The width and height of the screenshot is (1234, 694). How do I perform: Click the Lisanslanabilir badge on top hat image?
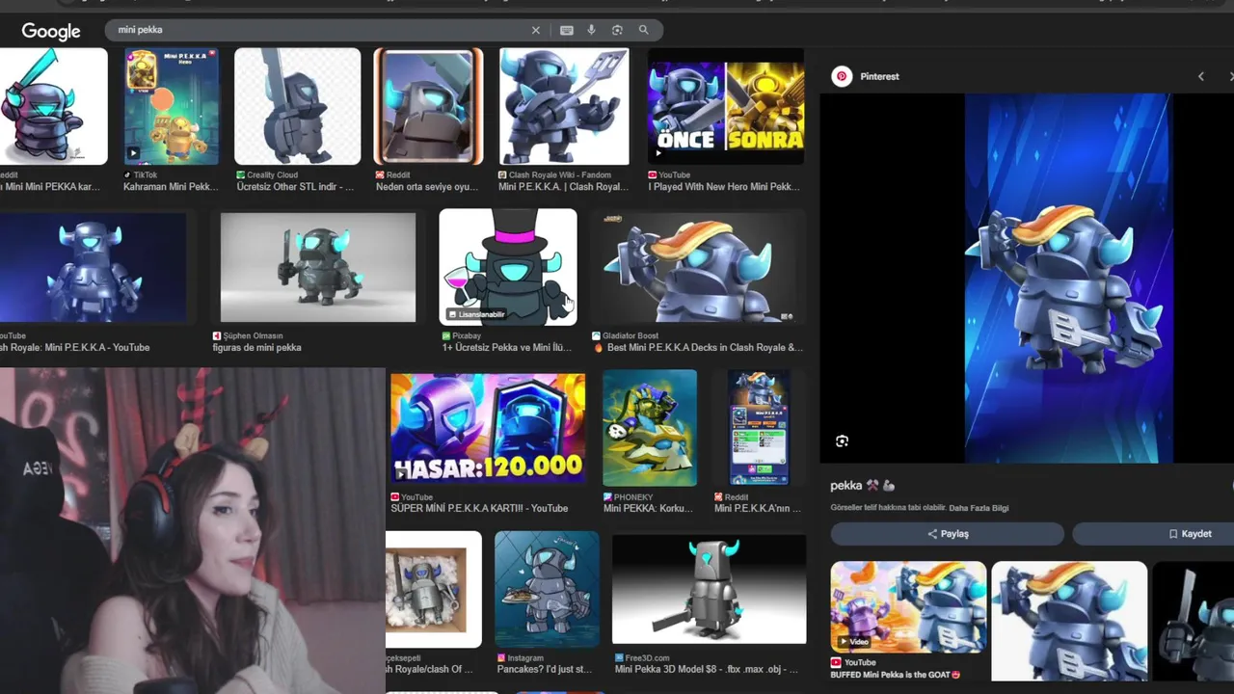[476, 314]
